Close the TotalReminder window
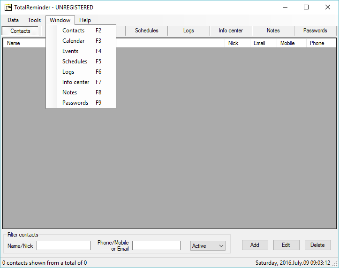This screenshot has width=339, height=268. tap(328, 7)
